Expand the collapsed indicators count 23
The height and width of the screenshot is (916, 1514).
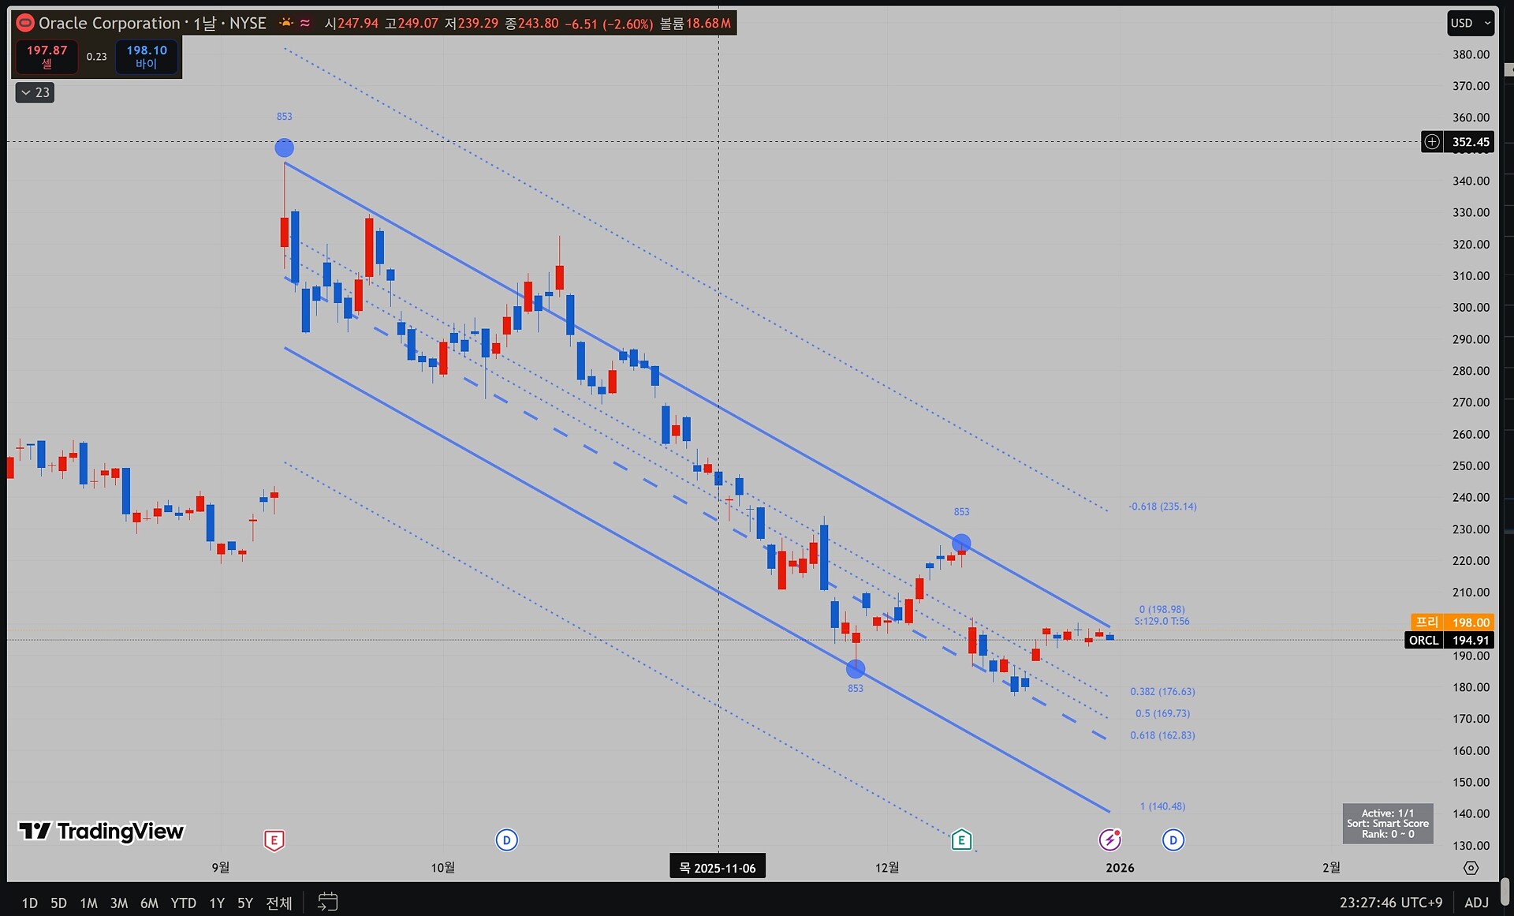(x=35, y=92)
